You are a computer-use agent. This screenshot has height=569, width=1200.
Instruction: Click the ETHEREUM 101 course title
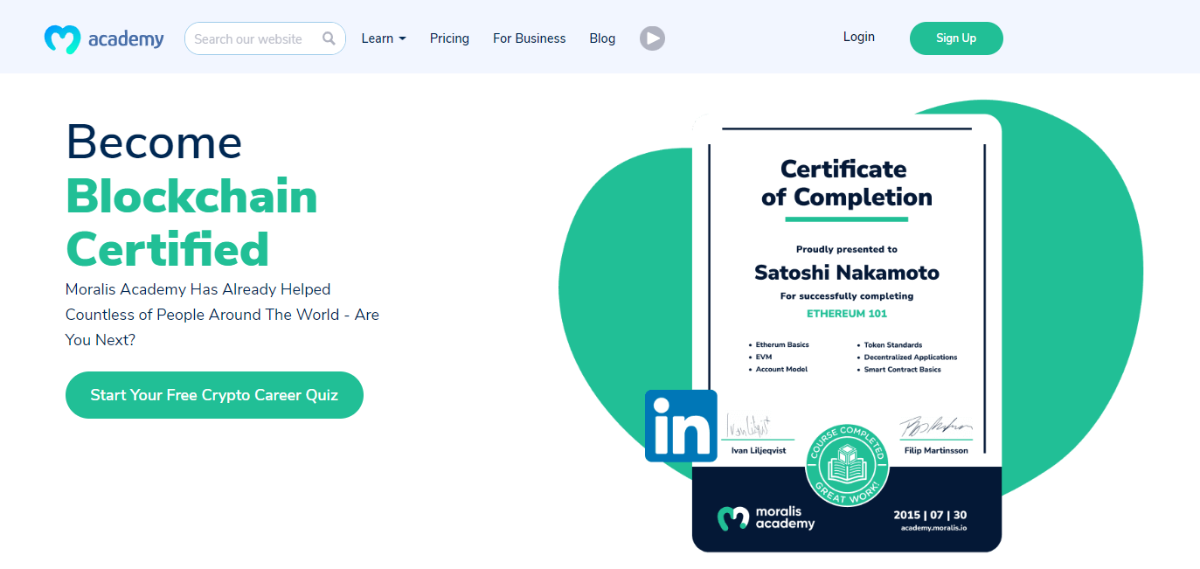[x=847, y=313]
